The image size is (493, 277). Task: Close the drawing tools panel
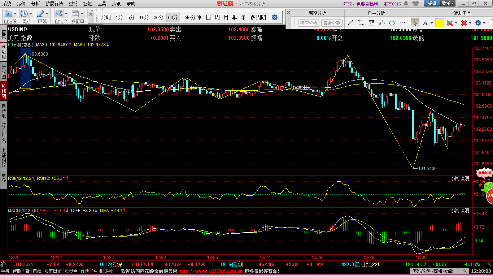(288, 12)
